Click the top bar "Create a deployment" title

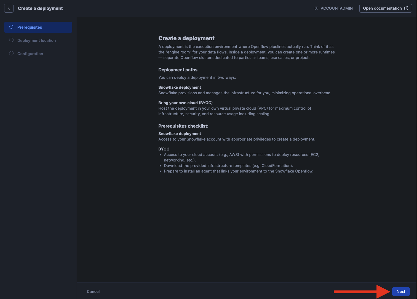click(x=40, y=8)
